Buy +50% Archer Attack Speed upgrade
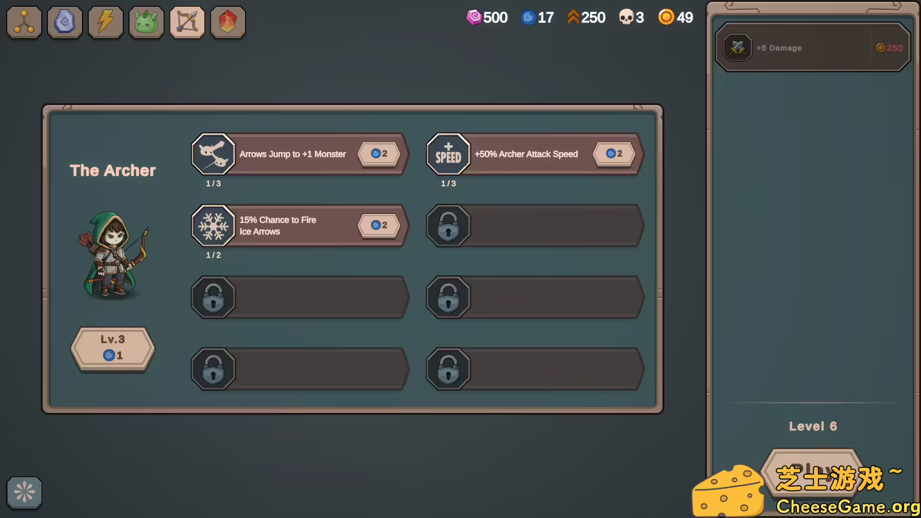Image resolution: width=921 pixels, height=518 pixels. click(x=614, y=153)
